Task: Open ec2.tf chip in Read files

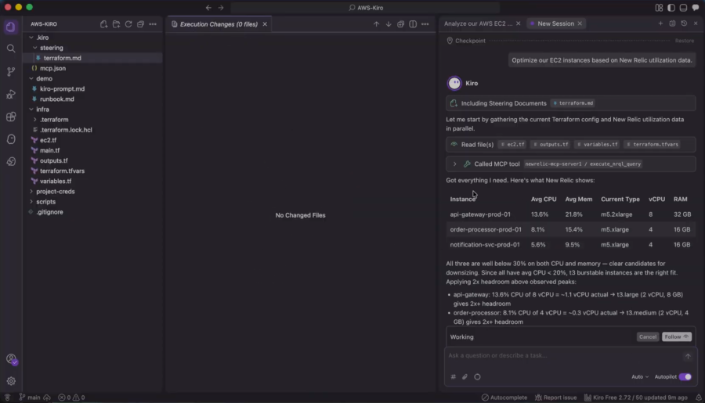Action: click(x=513, y=145)
